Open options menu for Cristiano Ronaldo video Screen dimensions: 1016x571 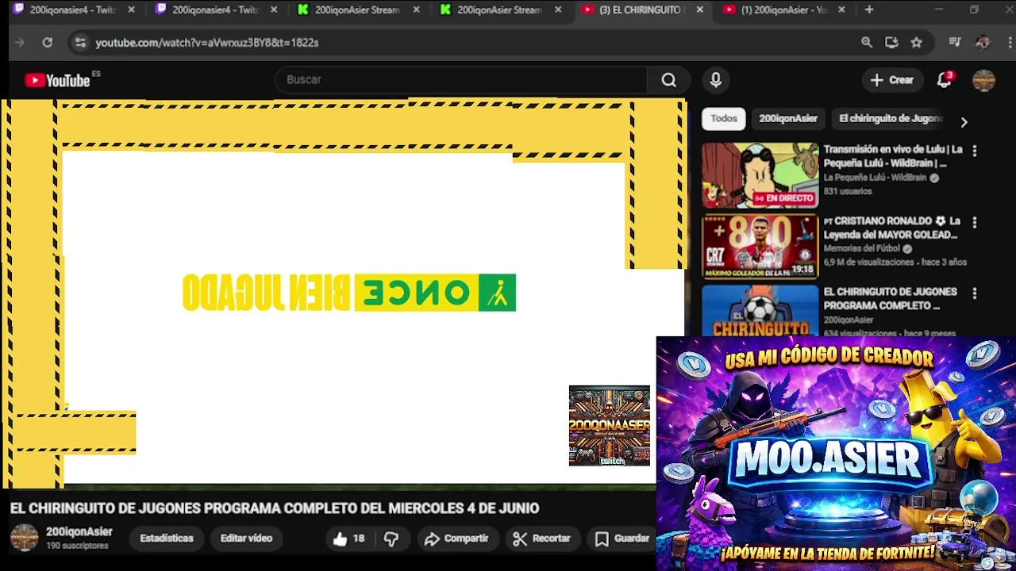[x=975, y=222]
